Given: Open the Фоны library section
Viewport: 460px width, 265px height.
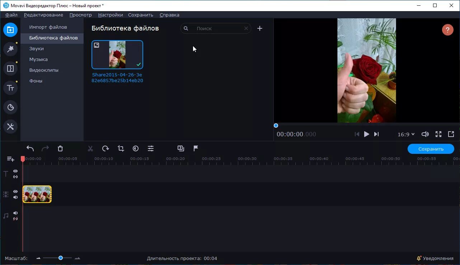Looking at the screenshot, I should tap(36, 81).
